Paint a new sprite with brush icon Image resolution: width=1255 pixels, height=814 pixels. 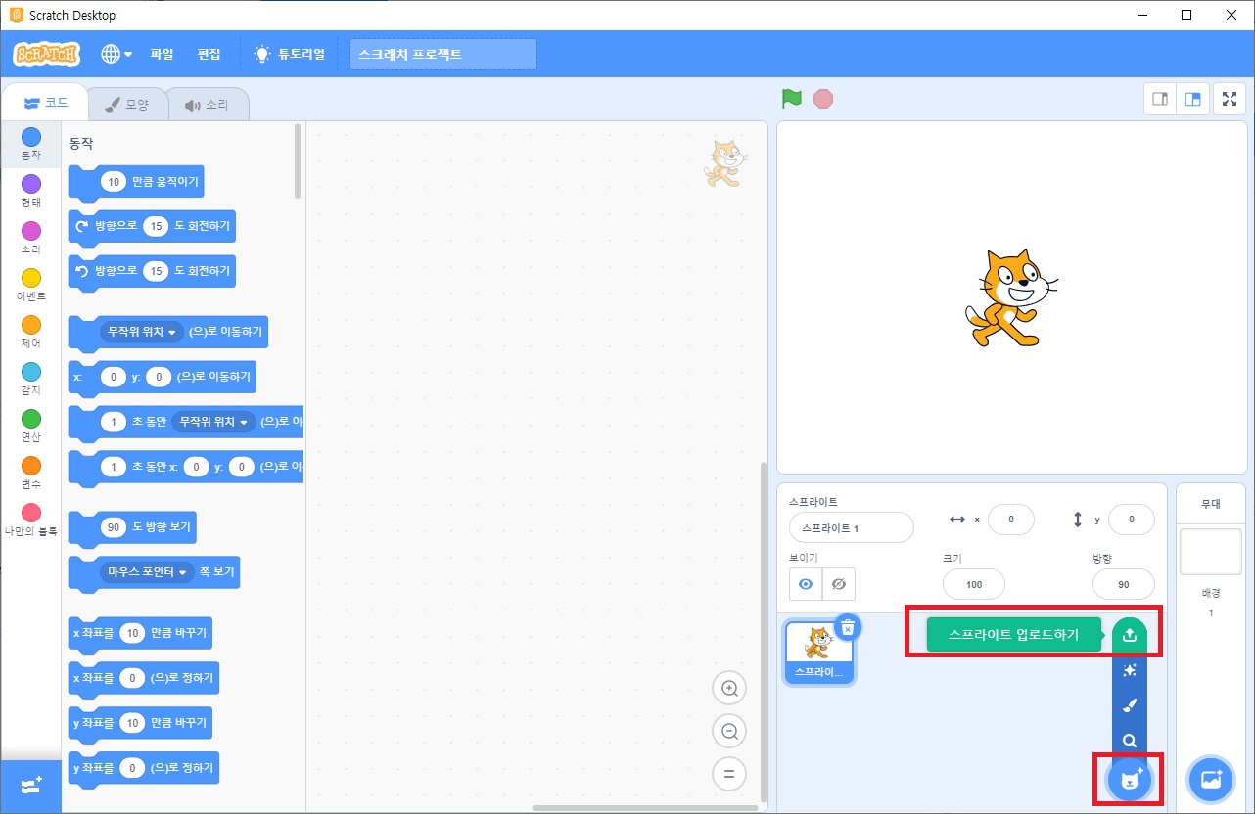(1129, 705)
